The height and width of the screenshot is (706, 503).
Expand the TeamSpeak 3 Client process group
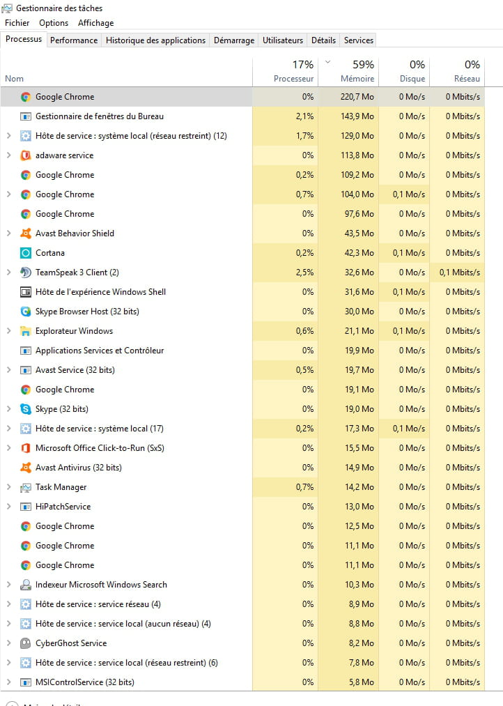click(8, 273)
